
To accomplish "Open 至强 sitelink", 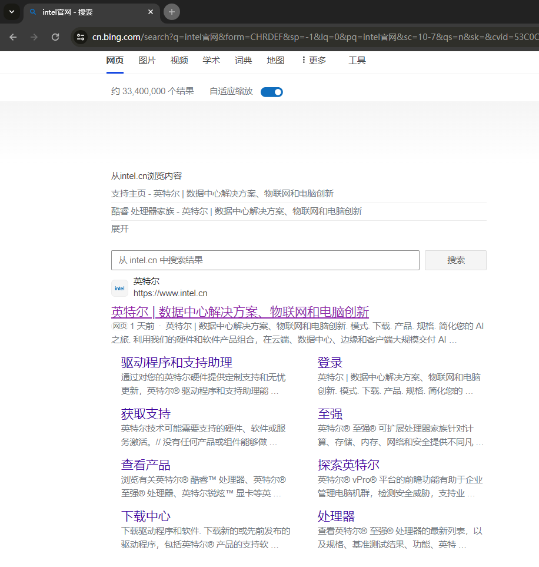I will pos(330,414).
